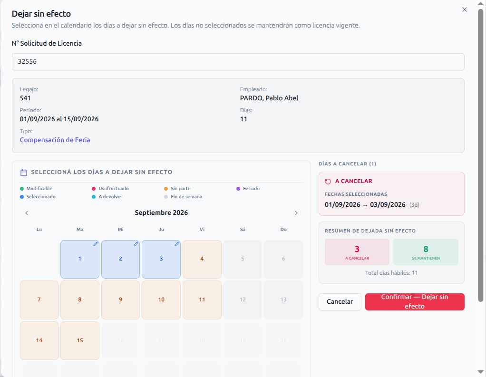Click the purple Feriado legend dot
The width and height of the screenshot is (486, 377).
238,189
